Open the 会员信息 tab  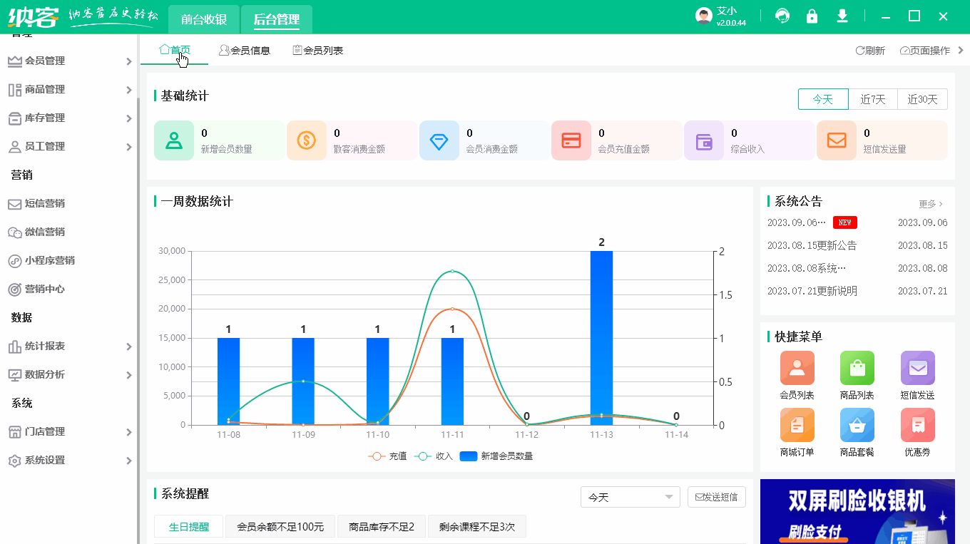coord(245,50)
